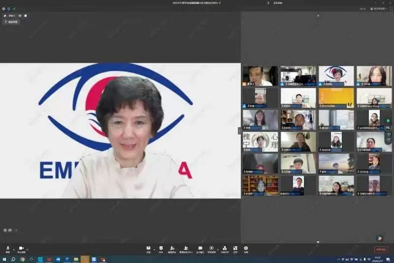Open the manage members panel
The width and height of the screenshot is (394, 263).
coord(186,249)
